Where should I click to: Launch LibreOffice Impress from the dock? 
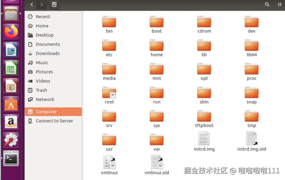point(11,86)
